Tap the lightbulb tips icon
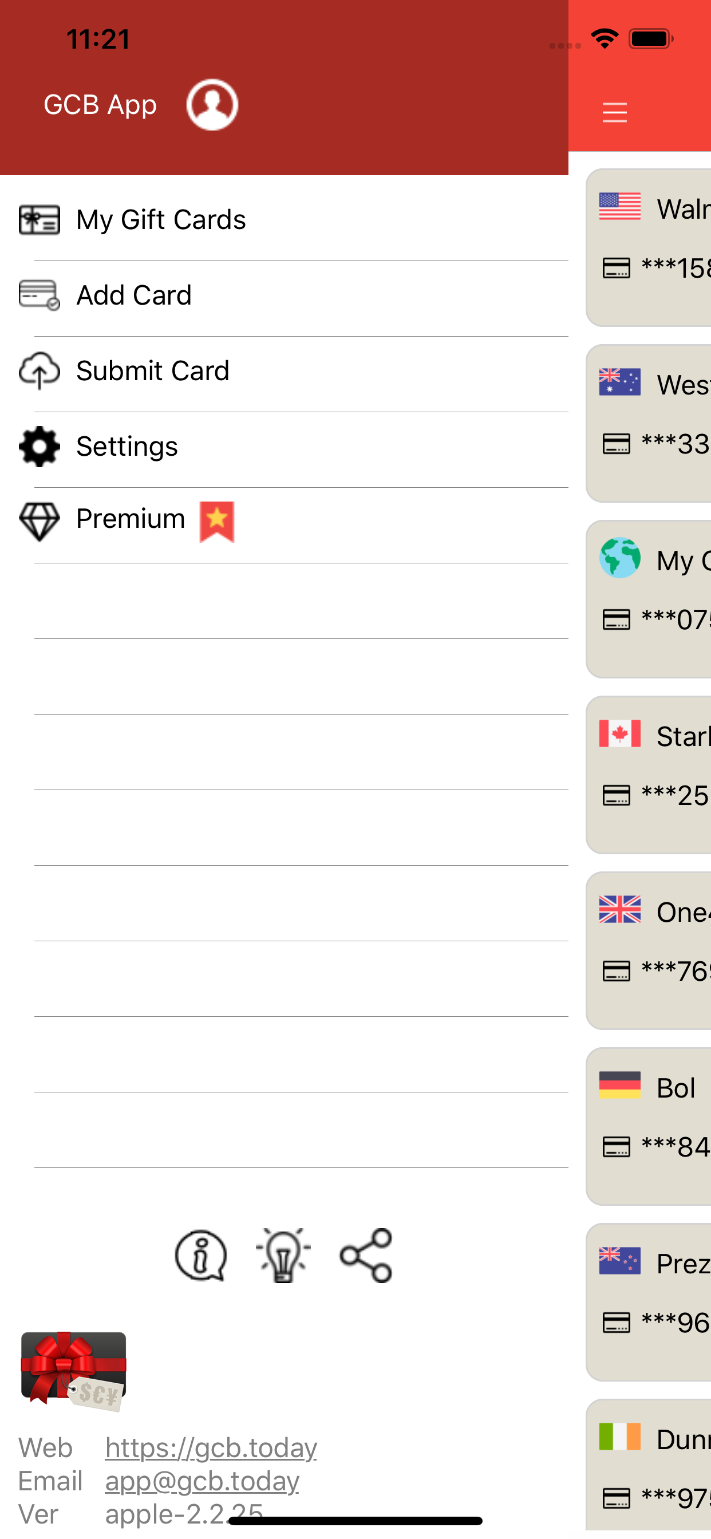The image size is (711, 1539). point(283,1255)
